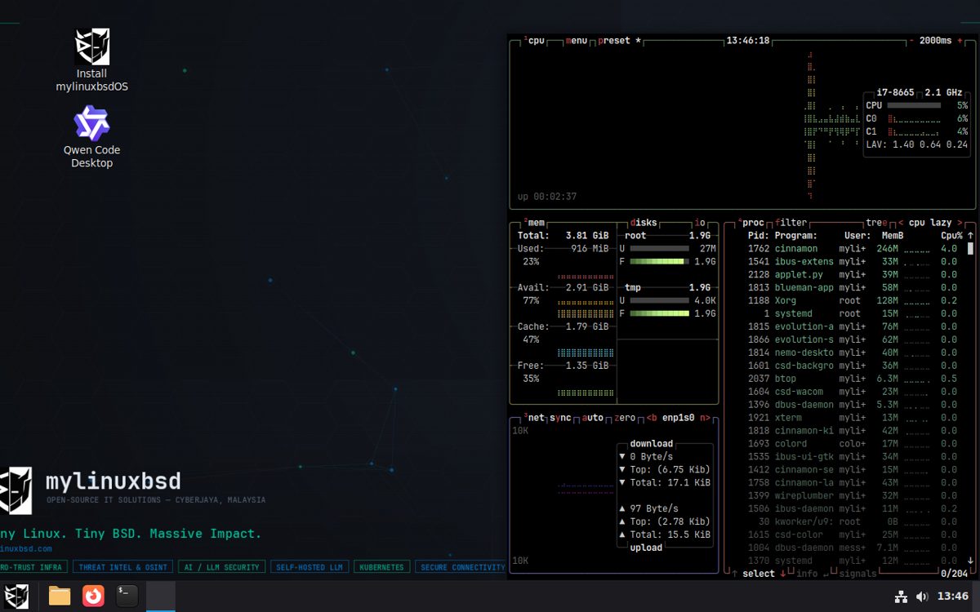Move selection down with the select down arrow
This screenshot has height=612, width=980.
tap(782, 574)
